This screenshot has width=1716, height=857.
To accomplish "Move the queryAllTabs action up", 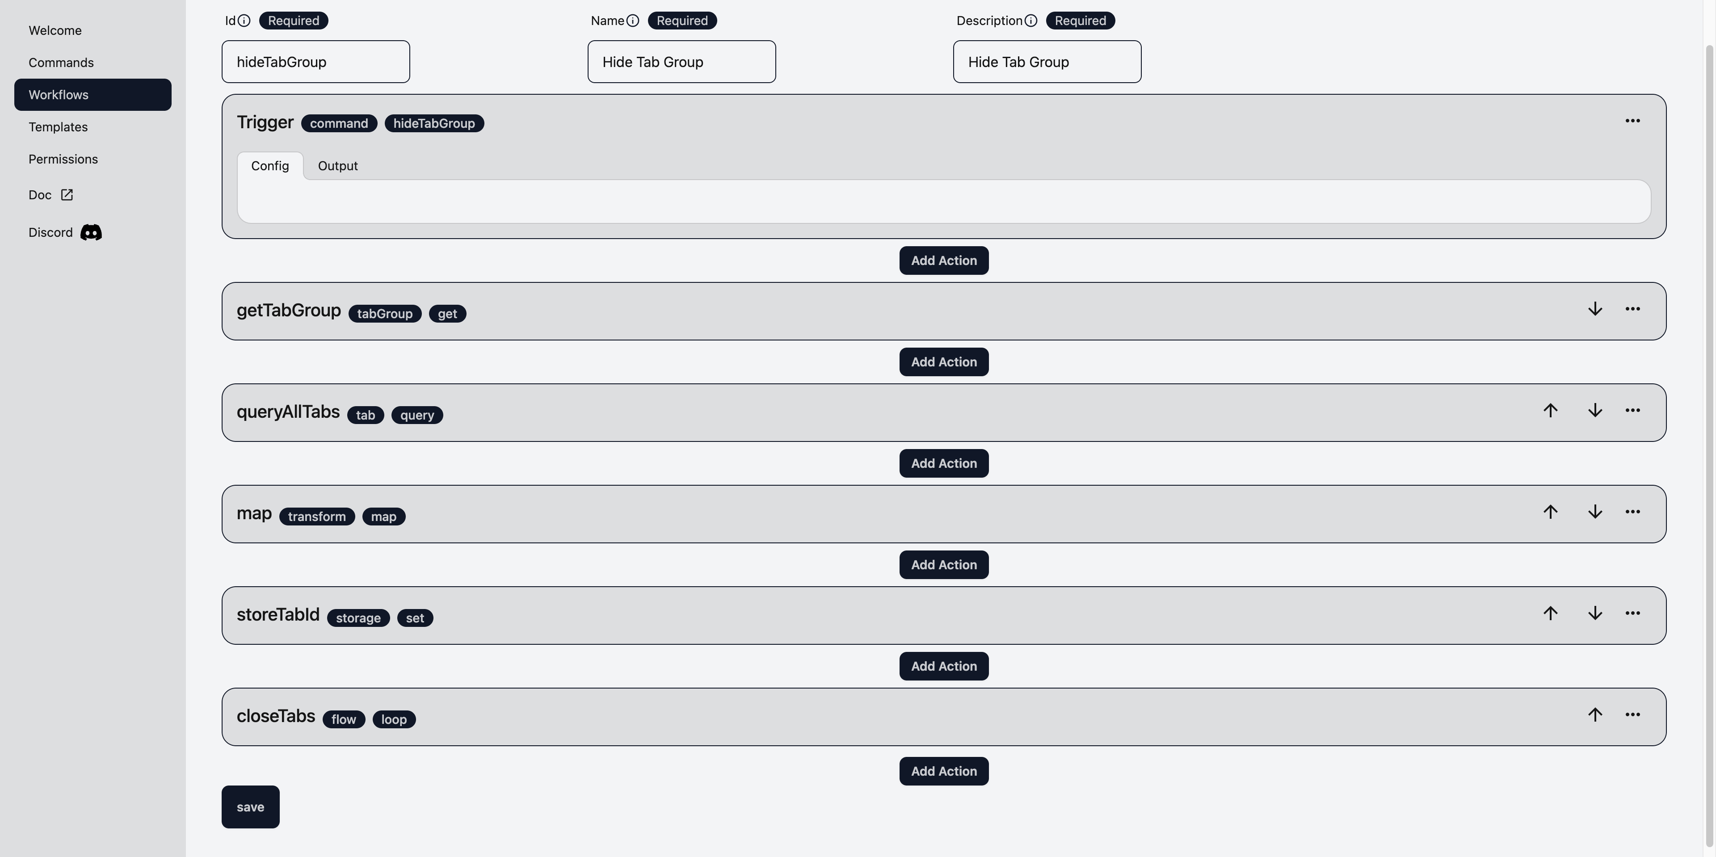I will click(1550, 411).
